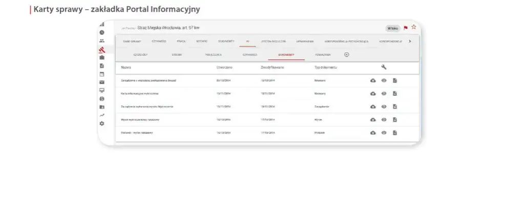Switch to DOKUMENTY tab beside WYDATKI
The width and height of the screenshot is (524, 206).
coord(226,42)
